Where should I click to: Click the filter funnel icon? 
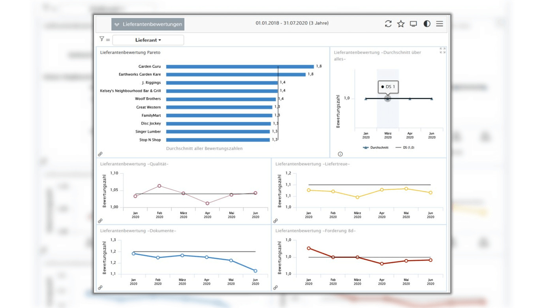click(x=102, y=39)
